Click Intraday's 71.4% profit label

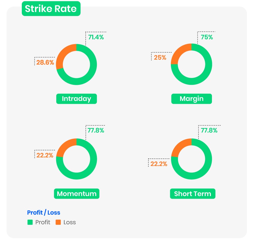(96, 37)
